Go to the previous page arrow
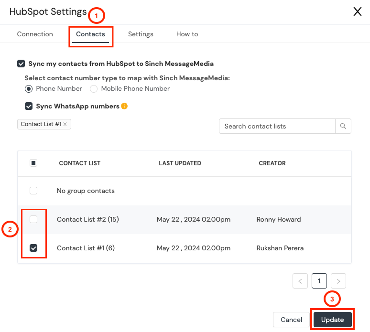The width and height of the screenshot is (370, 332). (x=300, y=281)
